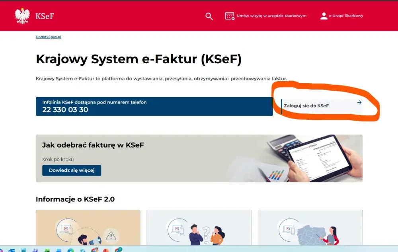Select the infoline number 22 330 03 30
This screenshot has height=252, width=398.
point(65,109)
